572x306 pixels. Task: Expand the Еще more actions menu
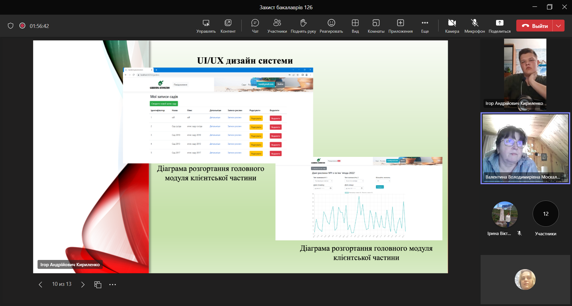click(x=425, y=26)
